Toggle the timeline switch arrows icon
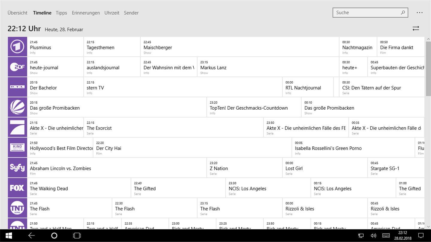This screenshot has height=242, width=431. [x=416, y=28]
